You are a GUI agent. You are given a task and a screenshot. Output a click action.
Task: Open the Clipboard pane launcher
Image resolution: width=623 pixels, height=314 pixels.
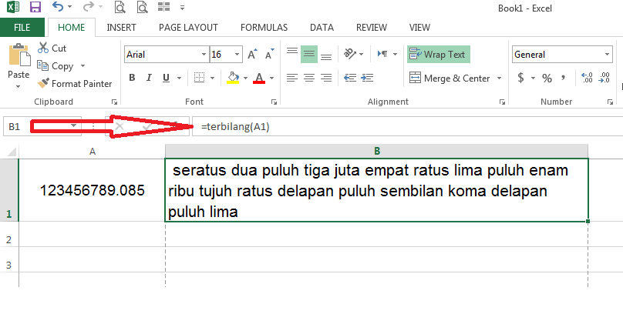pyautogui.click(x=114, y=102)
